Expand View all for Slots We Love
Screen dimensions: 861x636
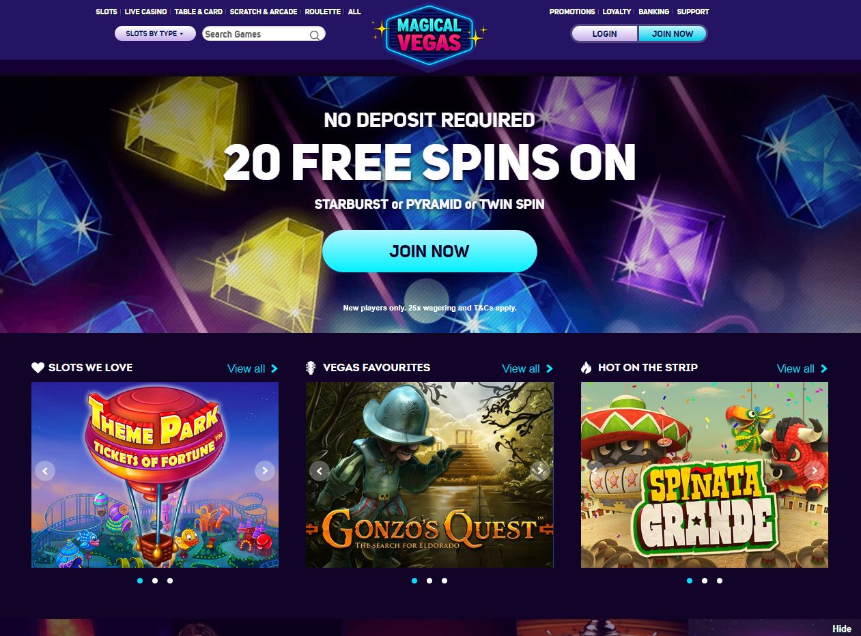[x=253, y=368]
